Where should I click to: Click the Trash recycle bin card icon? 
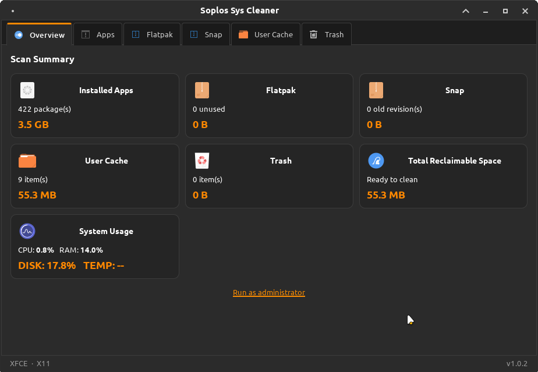point(201,161)
